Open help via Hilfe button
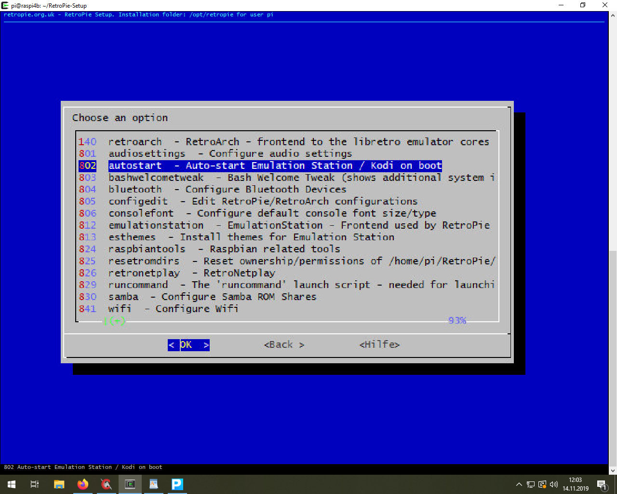This screenshot has height=494, width=617. click(379, 345)
